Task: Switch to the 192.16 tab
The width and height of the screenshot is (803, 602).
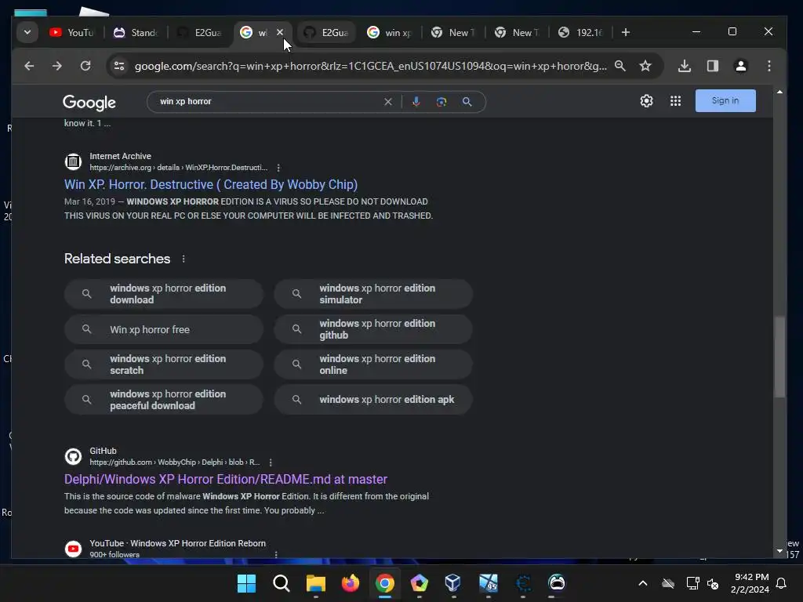Action: (x=581, y=32)
